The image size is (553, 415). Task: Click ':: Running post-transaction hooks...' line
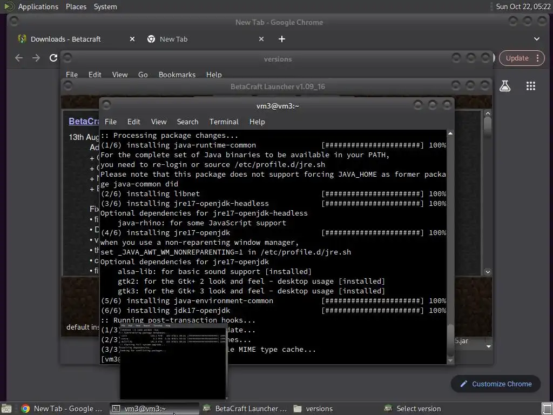[x=178, y=320]
